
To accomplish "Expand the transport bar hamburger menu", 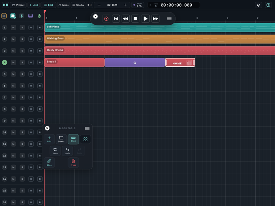I will (x=169, y=19).
